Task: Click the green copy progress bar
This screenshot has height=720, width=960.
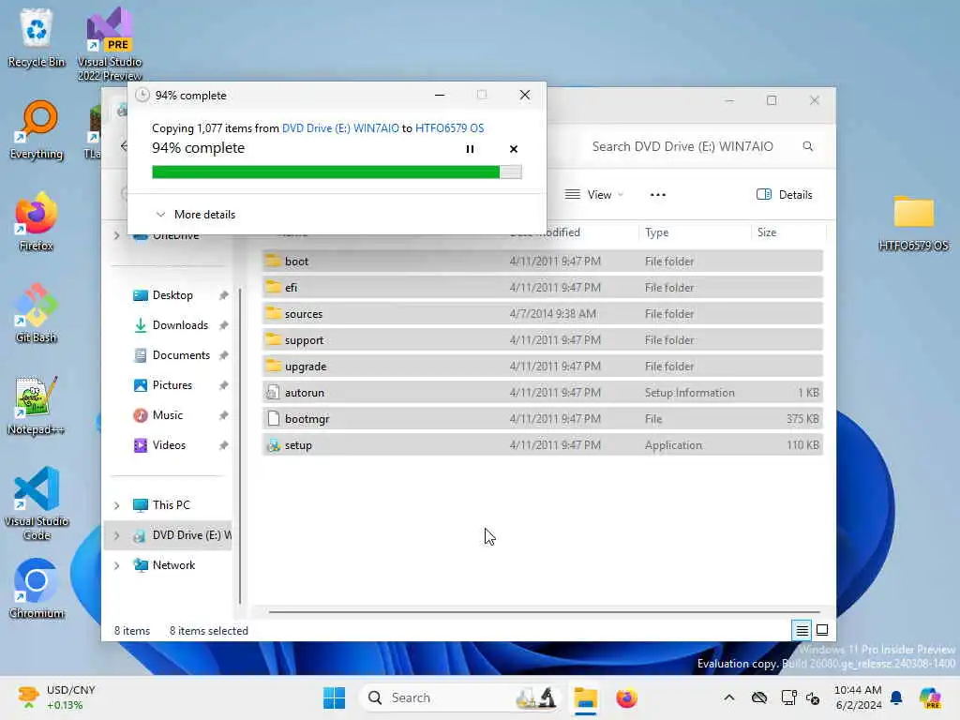Action: tap(337, 172)
